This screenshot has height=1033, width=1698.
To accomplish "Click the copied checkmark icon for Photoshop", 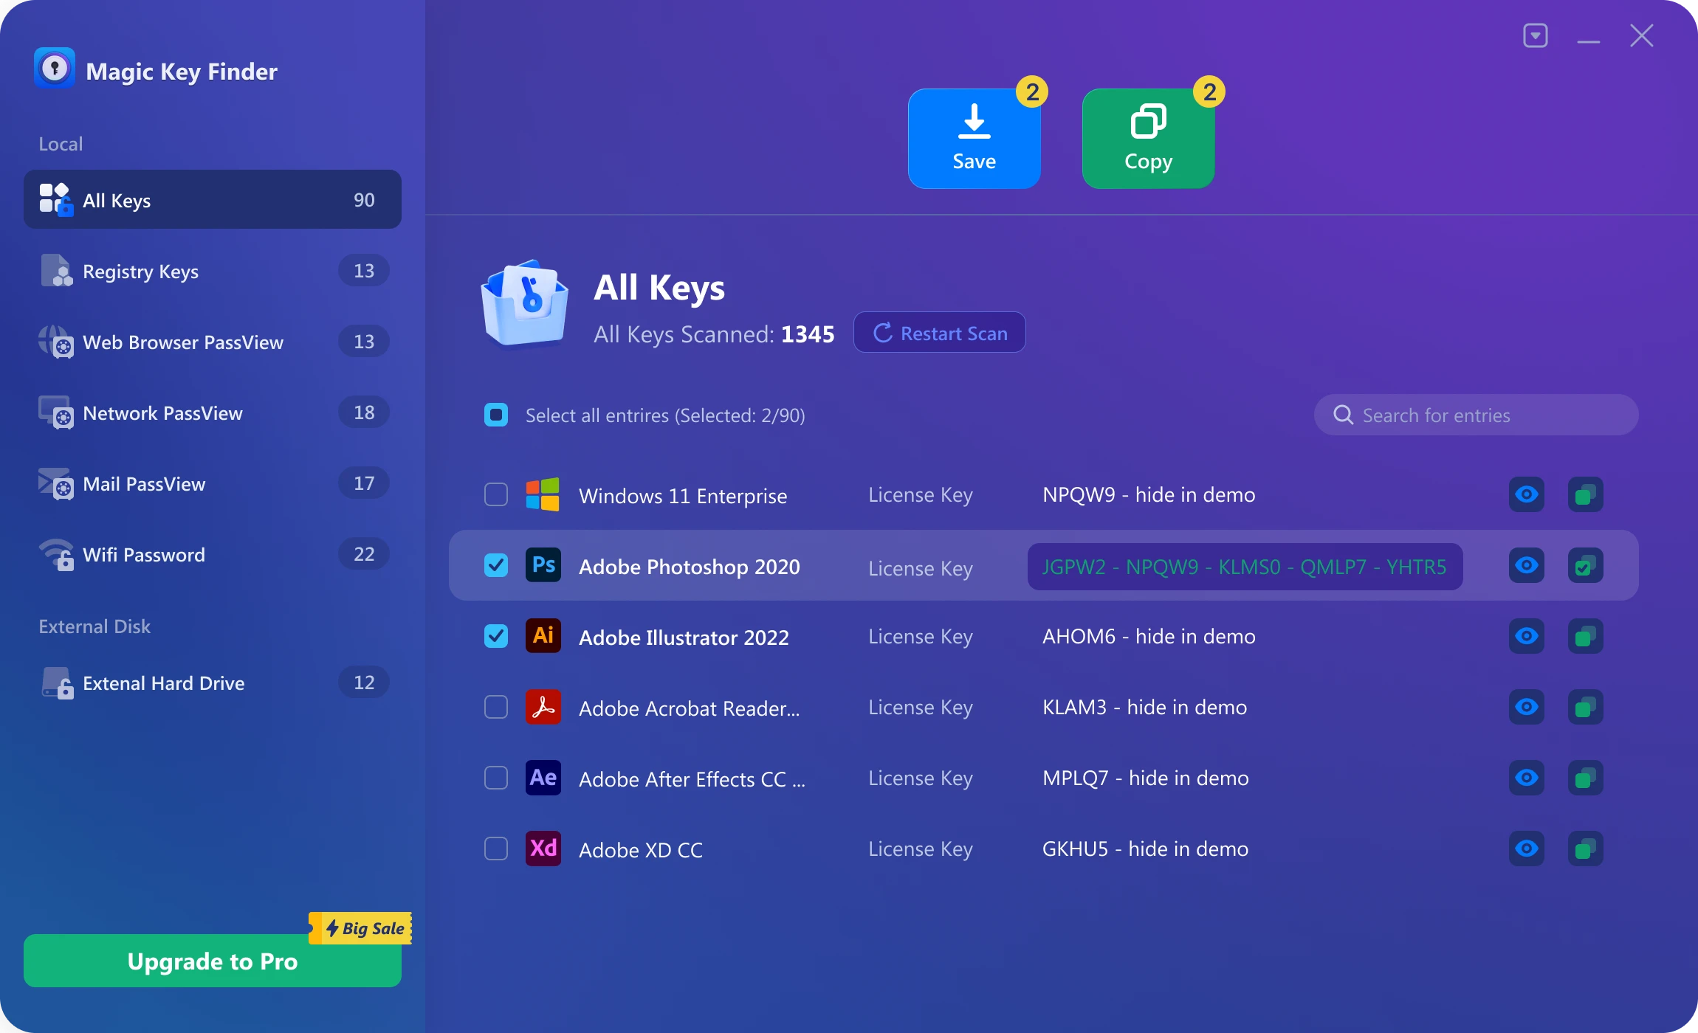I will (1585, 565).
